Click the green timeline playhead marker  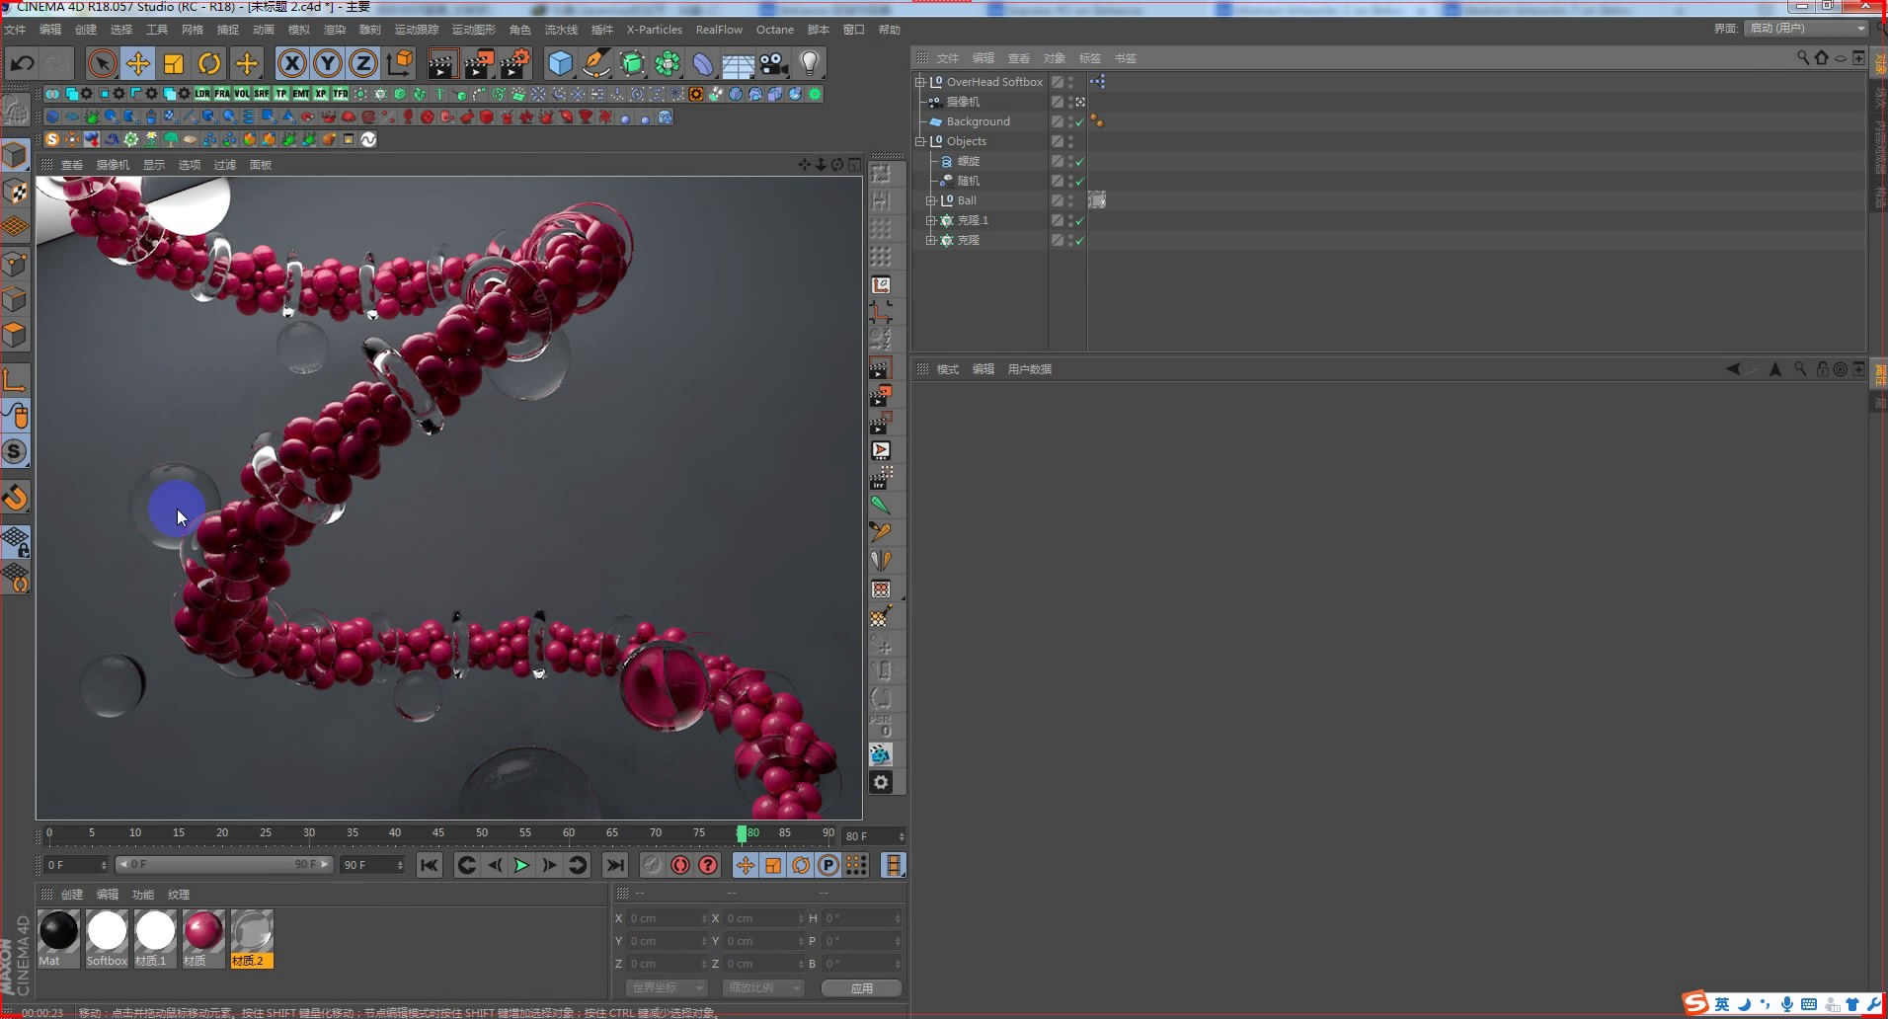click(742, 833)
